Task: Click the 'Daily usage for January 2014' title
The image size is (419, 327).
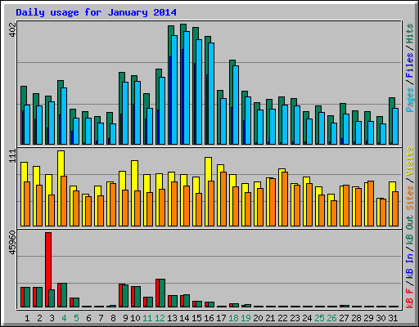Action: 96,12
